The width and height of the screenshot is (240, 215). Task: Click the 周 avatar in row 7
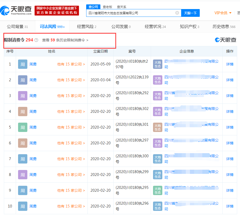pos(23,159)
